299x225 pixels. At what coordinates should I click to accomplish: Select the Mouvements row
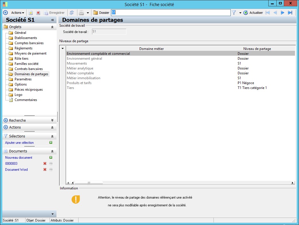180,63
